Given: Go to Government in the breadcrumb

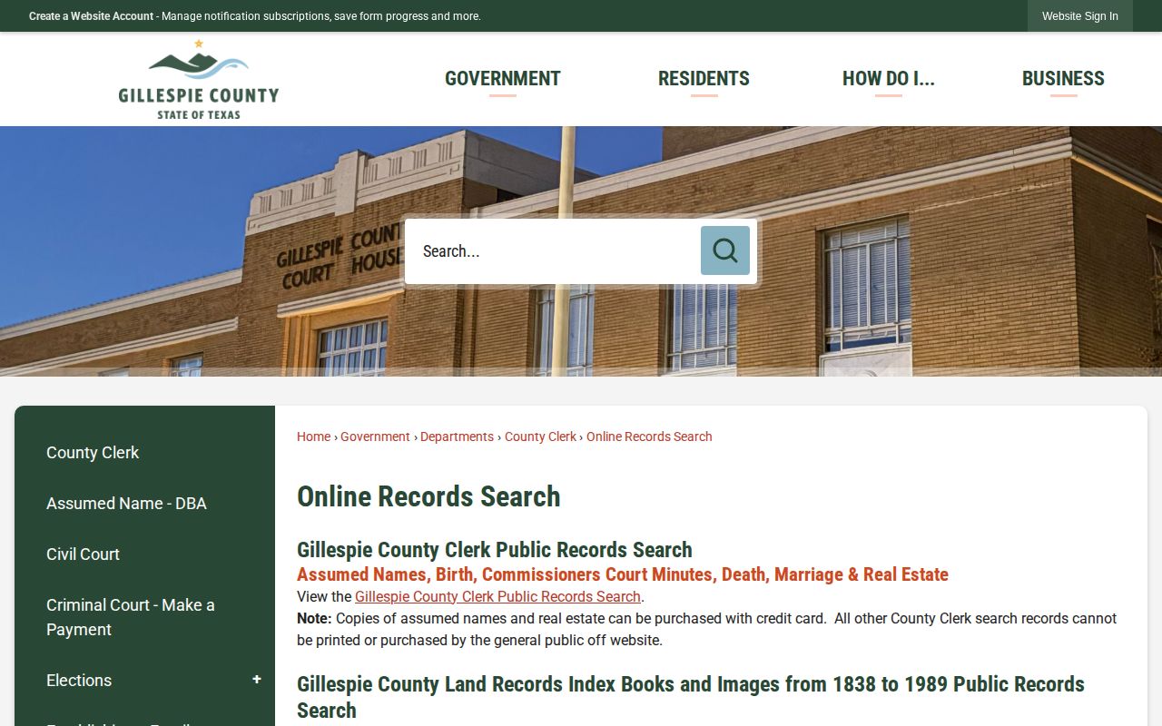Looking at the screenshot, I should [x=375, y=437].
